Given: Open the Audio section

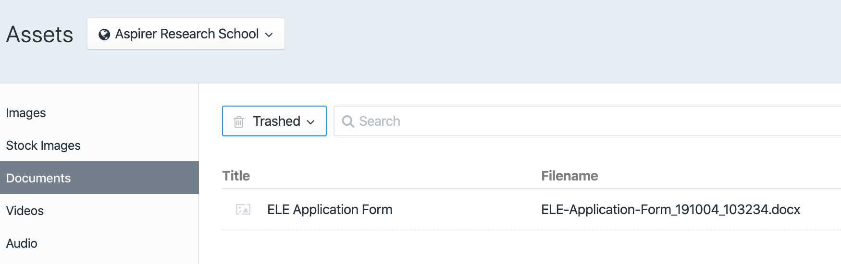Looking at the screenshot, I should (x=22, y=243).
